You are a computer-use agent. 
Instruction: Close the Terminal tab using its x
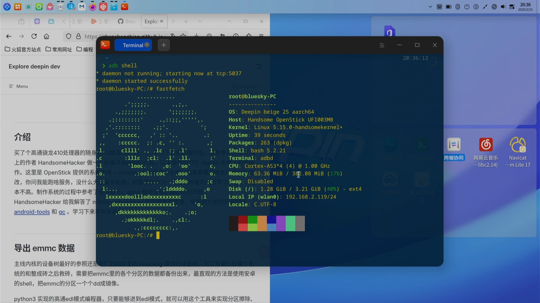coord(147,45)
